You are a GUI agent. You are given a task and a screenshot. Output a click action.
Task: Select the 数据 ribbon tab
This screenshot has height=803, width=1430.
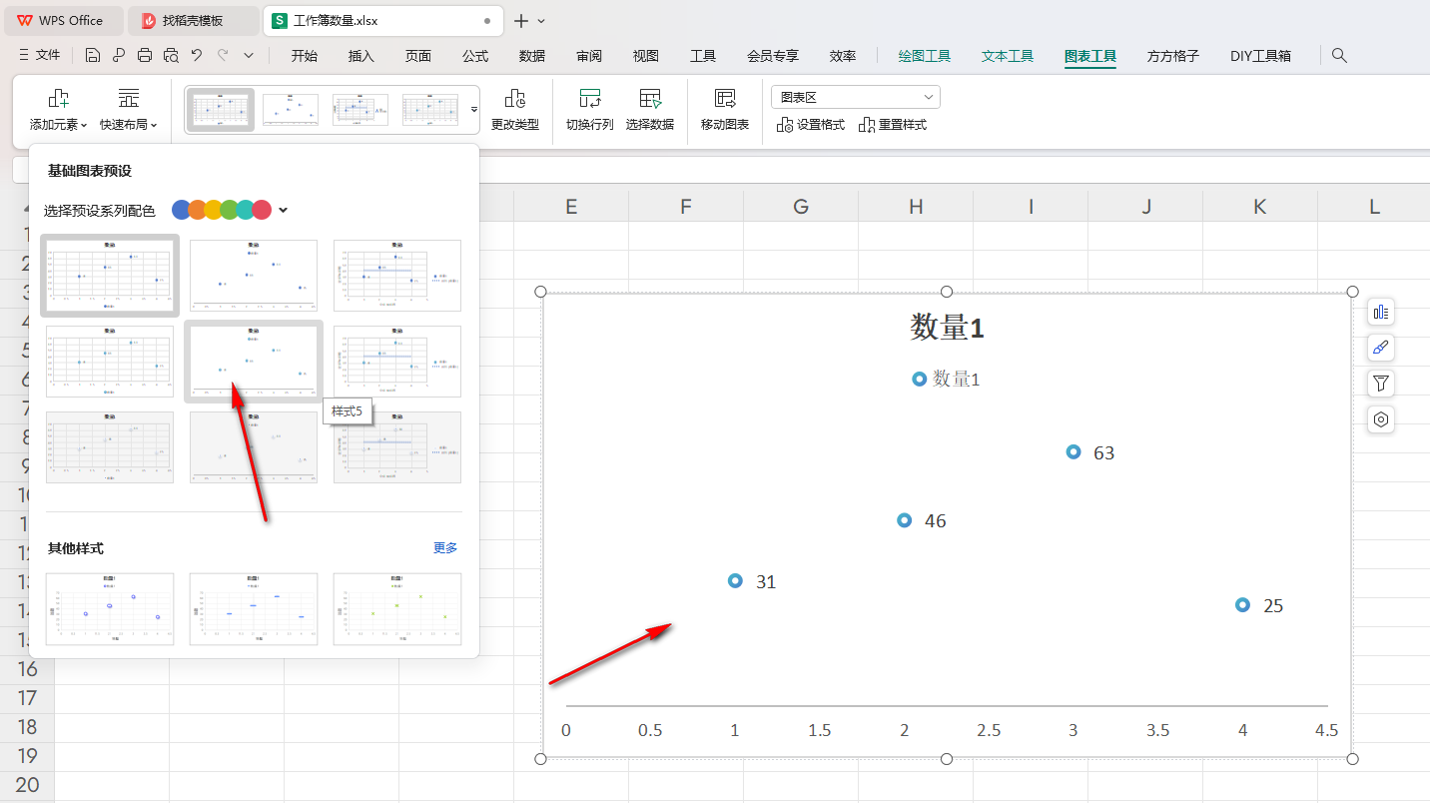(x=532, y=56)
